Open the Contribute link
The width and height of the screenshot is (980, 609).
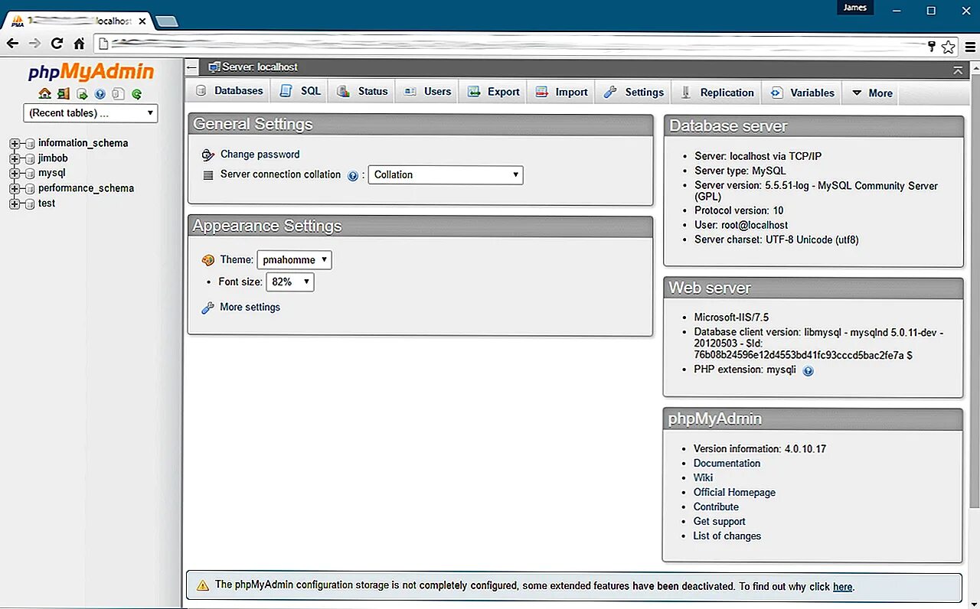pyautogui.click(x=716, y=507)
